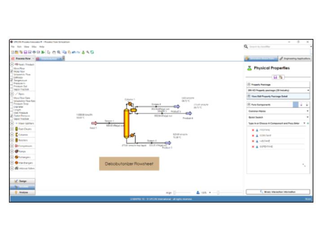
Task: Open the Edit menu
Action: click(19, 47)
